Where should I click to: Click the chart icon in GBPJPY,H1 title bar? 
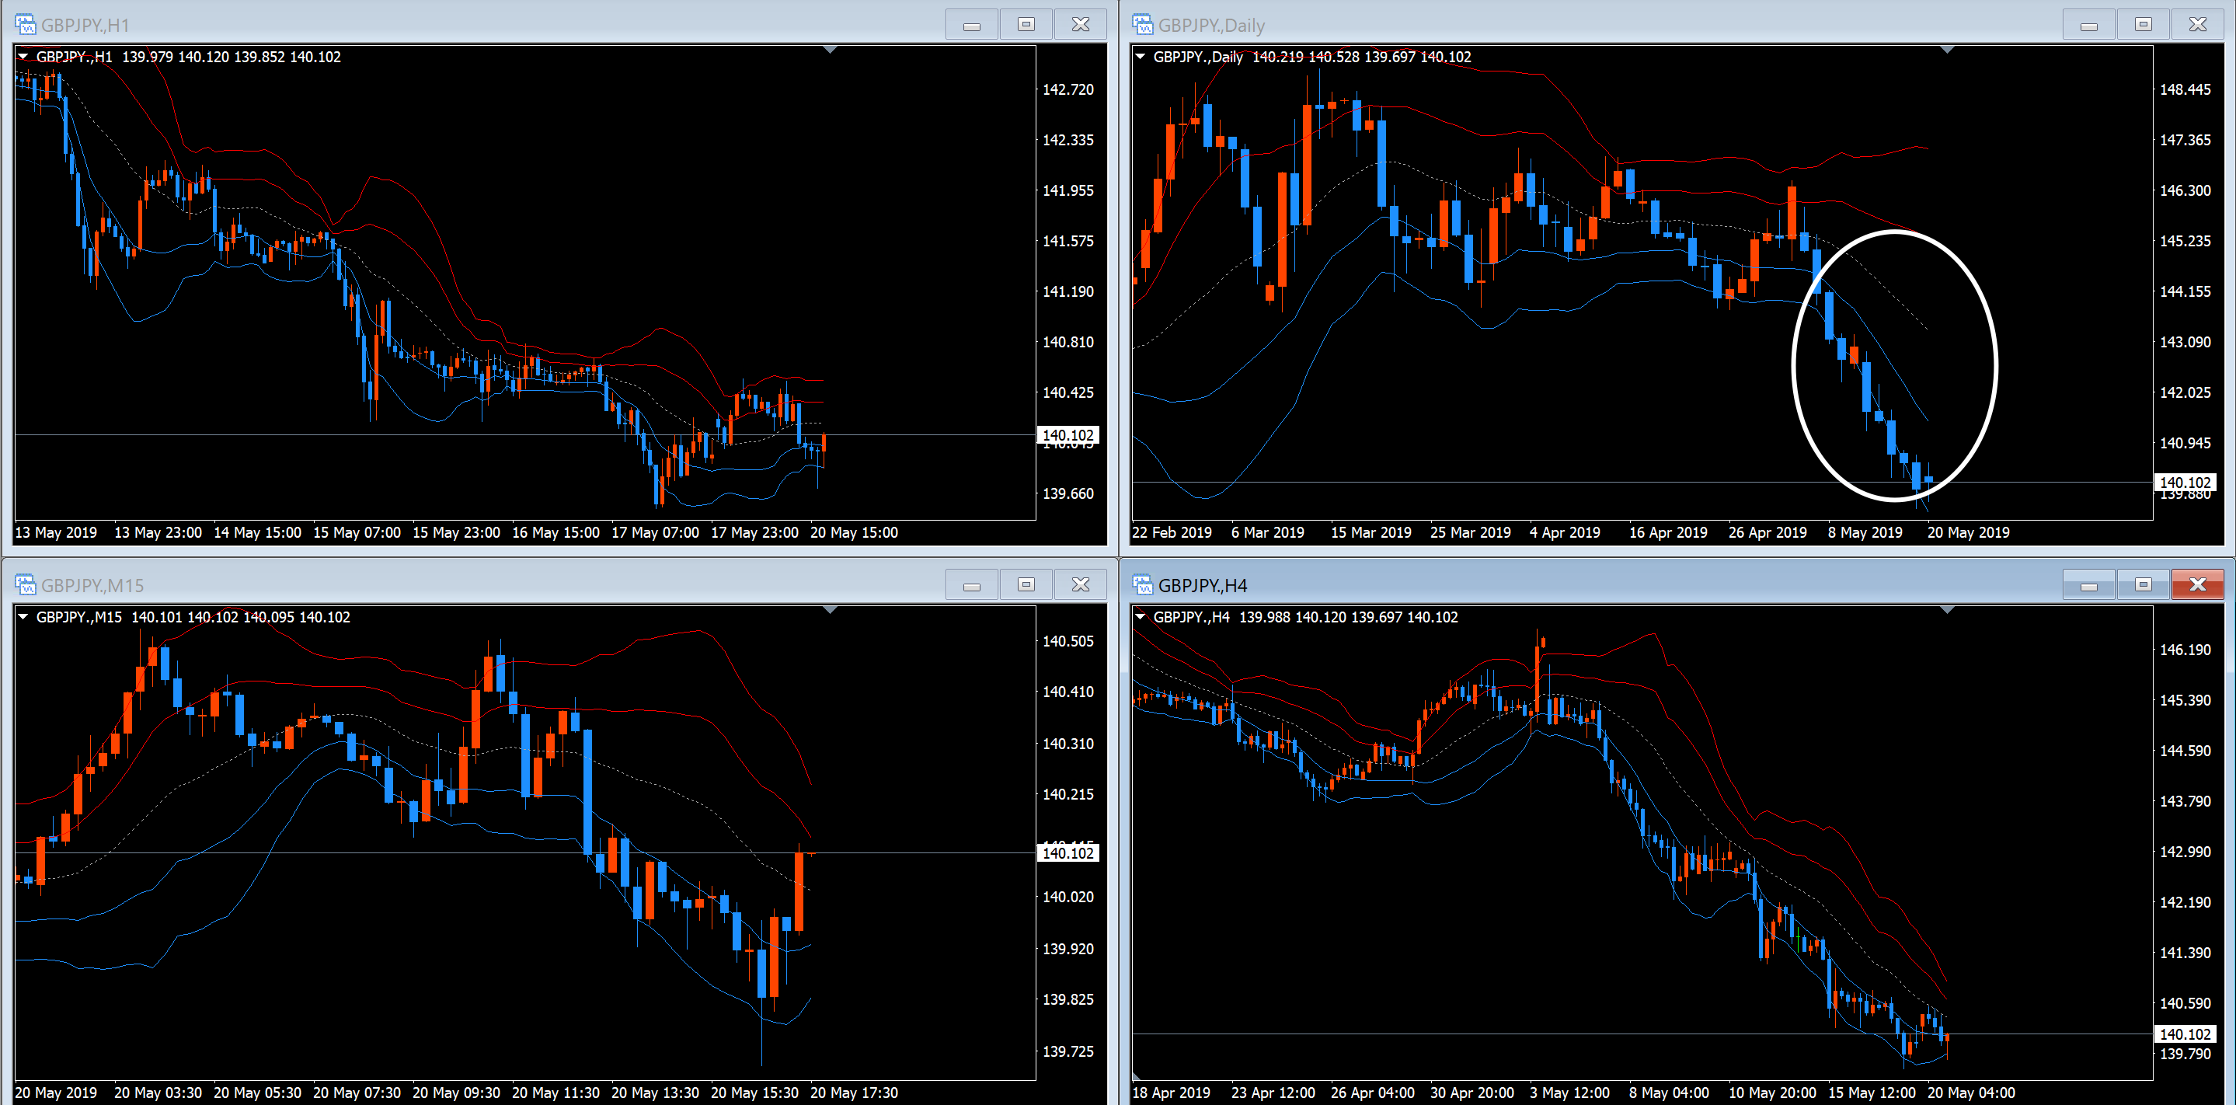(25, 24)
